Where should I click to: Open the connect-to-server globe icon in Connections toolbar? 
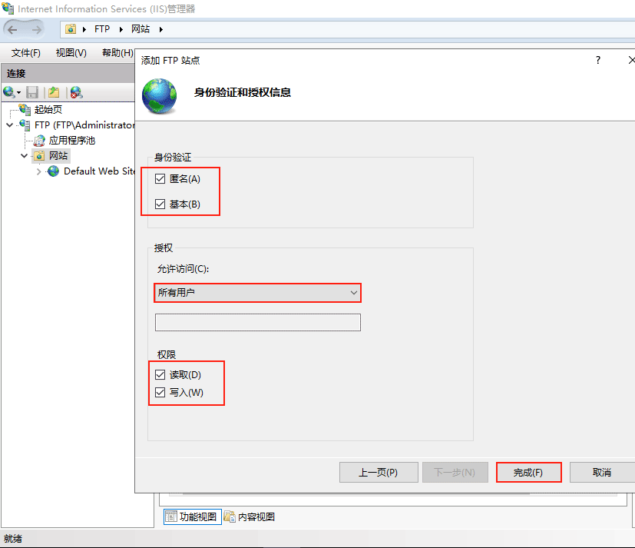(x=9, y=92)
